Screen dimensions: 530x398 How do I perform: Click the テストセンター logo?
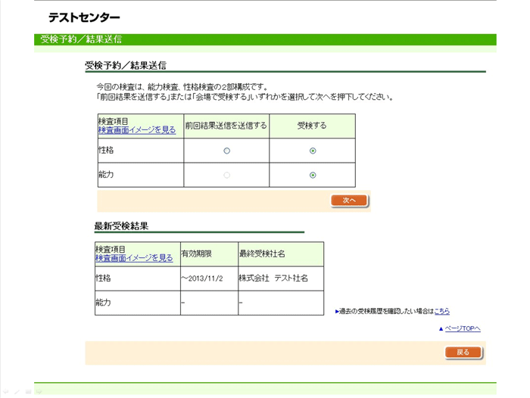84,17
